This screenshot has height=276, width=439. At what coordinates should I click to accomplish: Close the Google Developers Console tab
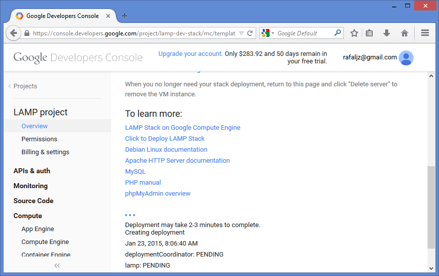pyautogui.click(x=108, y=16)
